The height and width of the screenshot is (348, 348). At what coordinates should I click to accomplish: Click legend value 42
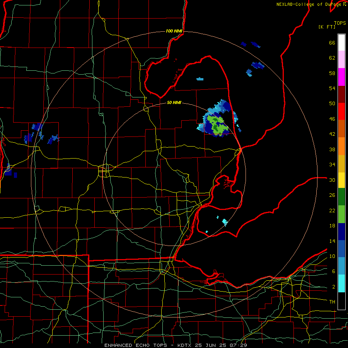coord(332,134)
